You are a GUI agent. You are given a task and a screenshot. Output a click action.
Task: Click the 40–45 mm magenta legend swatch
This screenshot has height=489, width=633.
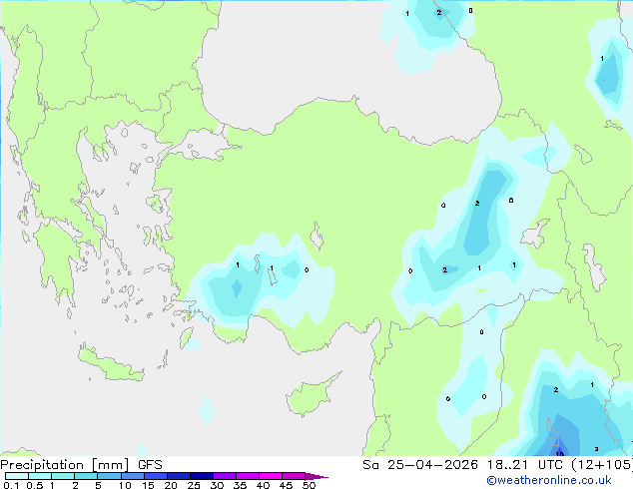tap(271, 476)
